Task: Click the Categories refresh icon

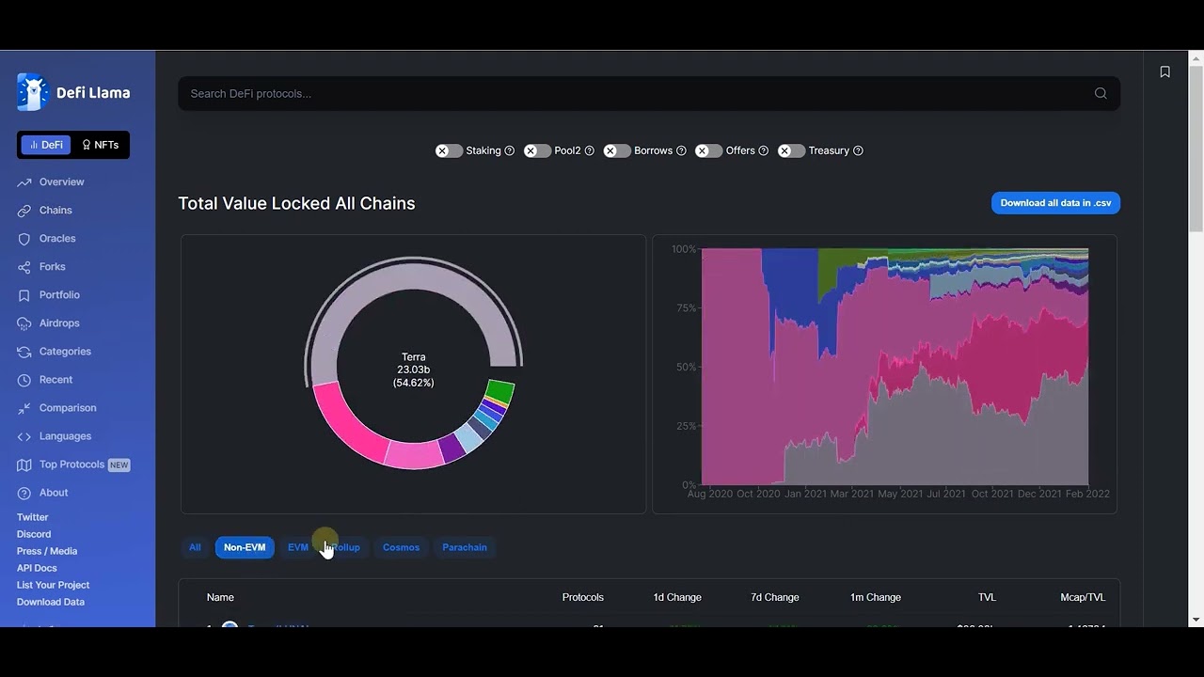Action: click(x=24, y=352)
